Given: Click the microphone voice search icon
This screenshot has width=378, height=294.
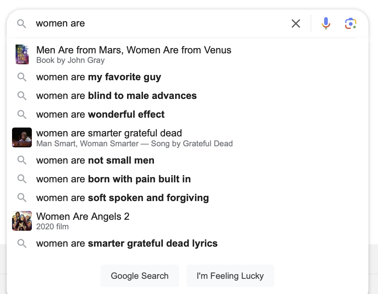Looking at the screenshot, I should [x=326, y=23].
